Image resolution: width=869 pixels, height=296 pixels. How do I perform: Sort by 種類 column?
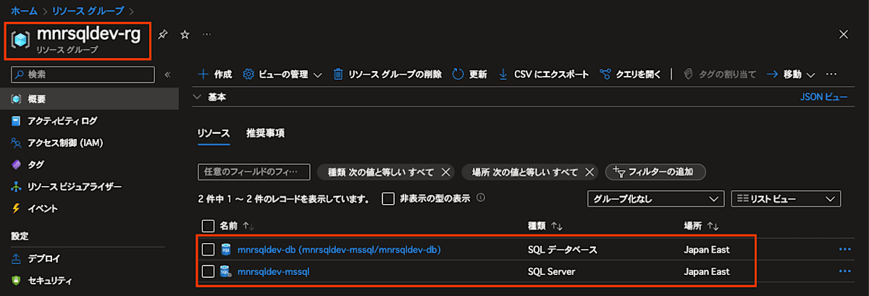click(x=546, y=226)
